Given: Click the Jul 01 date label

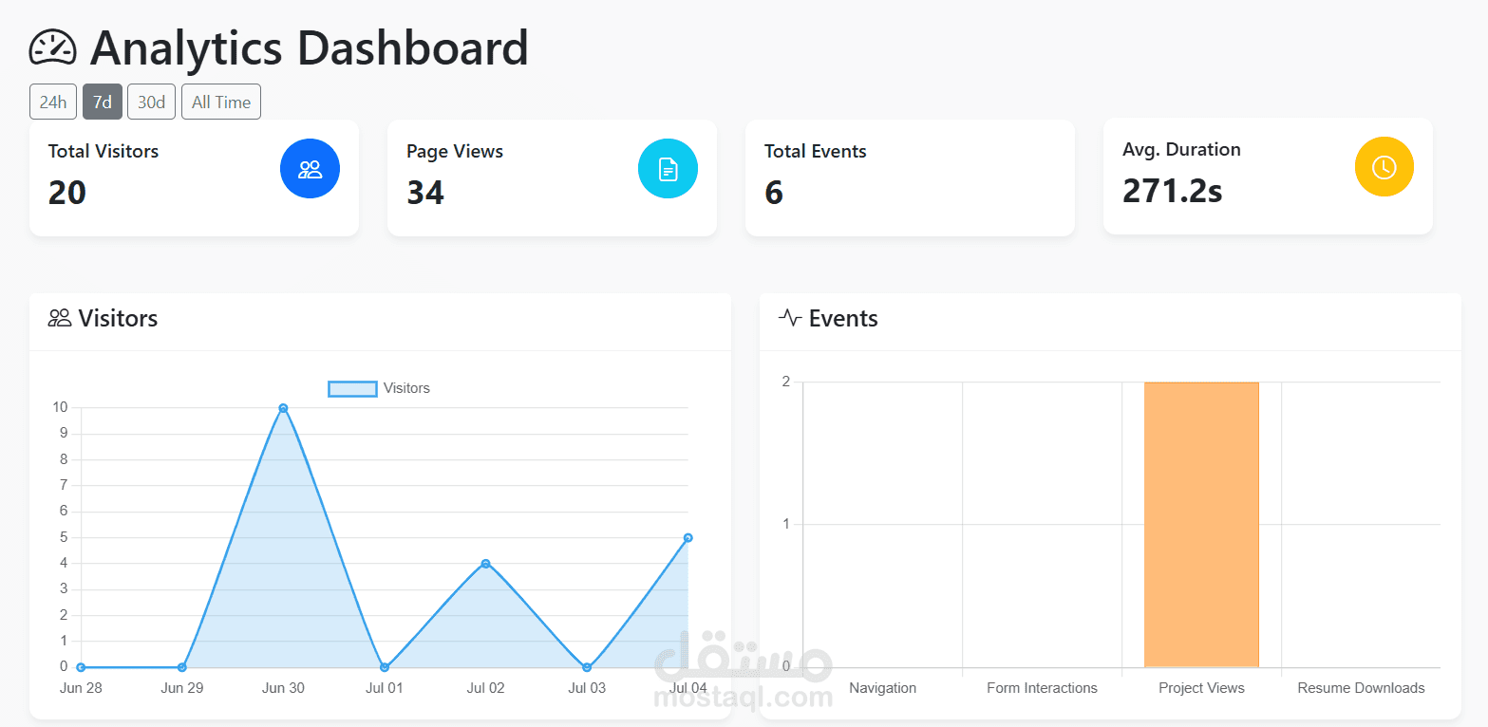Looking at the screenshot, I should click(x=385, y=688).
